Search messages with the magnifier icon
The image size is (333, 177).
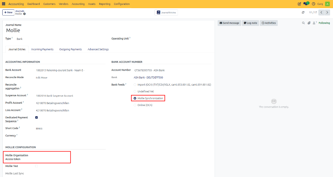click(303, 23)
